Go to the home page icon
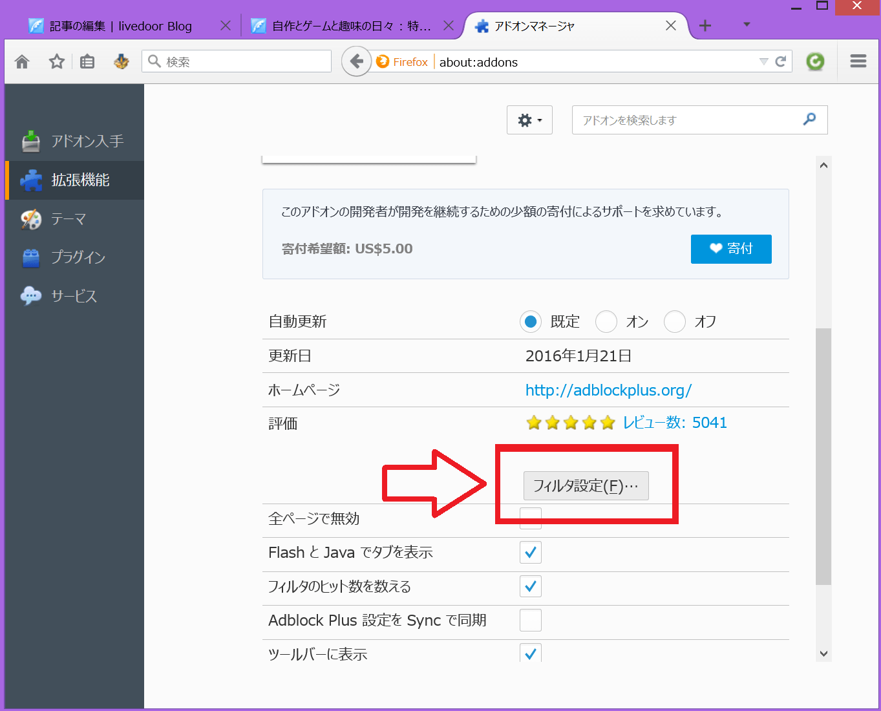881x711 pixels. click(x=22, y=61)
